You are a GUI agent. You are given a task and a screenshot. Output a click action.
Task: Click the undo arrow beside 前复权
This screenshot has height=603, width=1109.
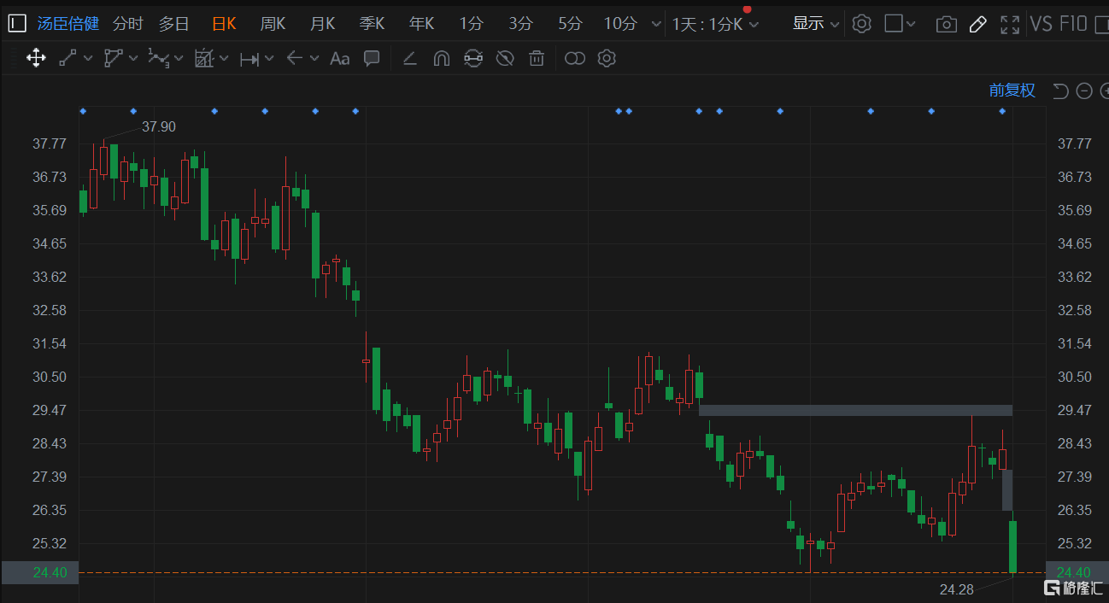coord(1060,91)
